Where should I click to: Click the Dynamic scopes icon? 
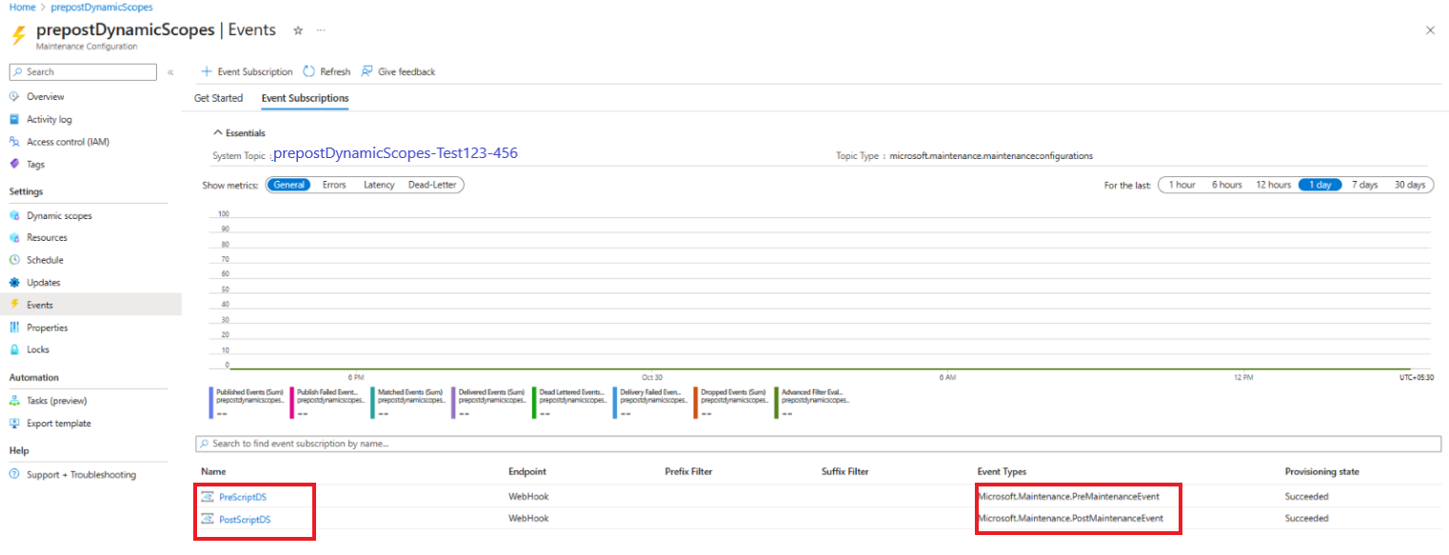click(x=14, y=216)
